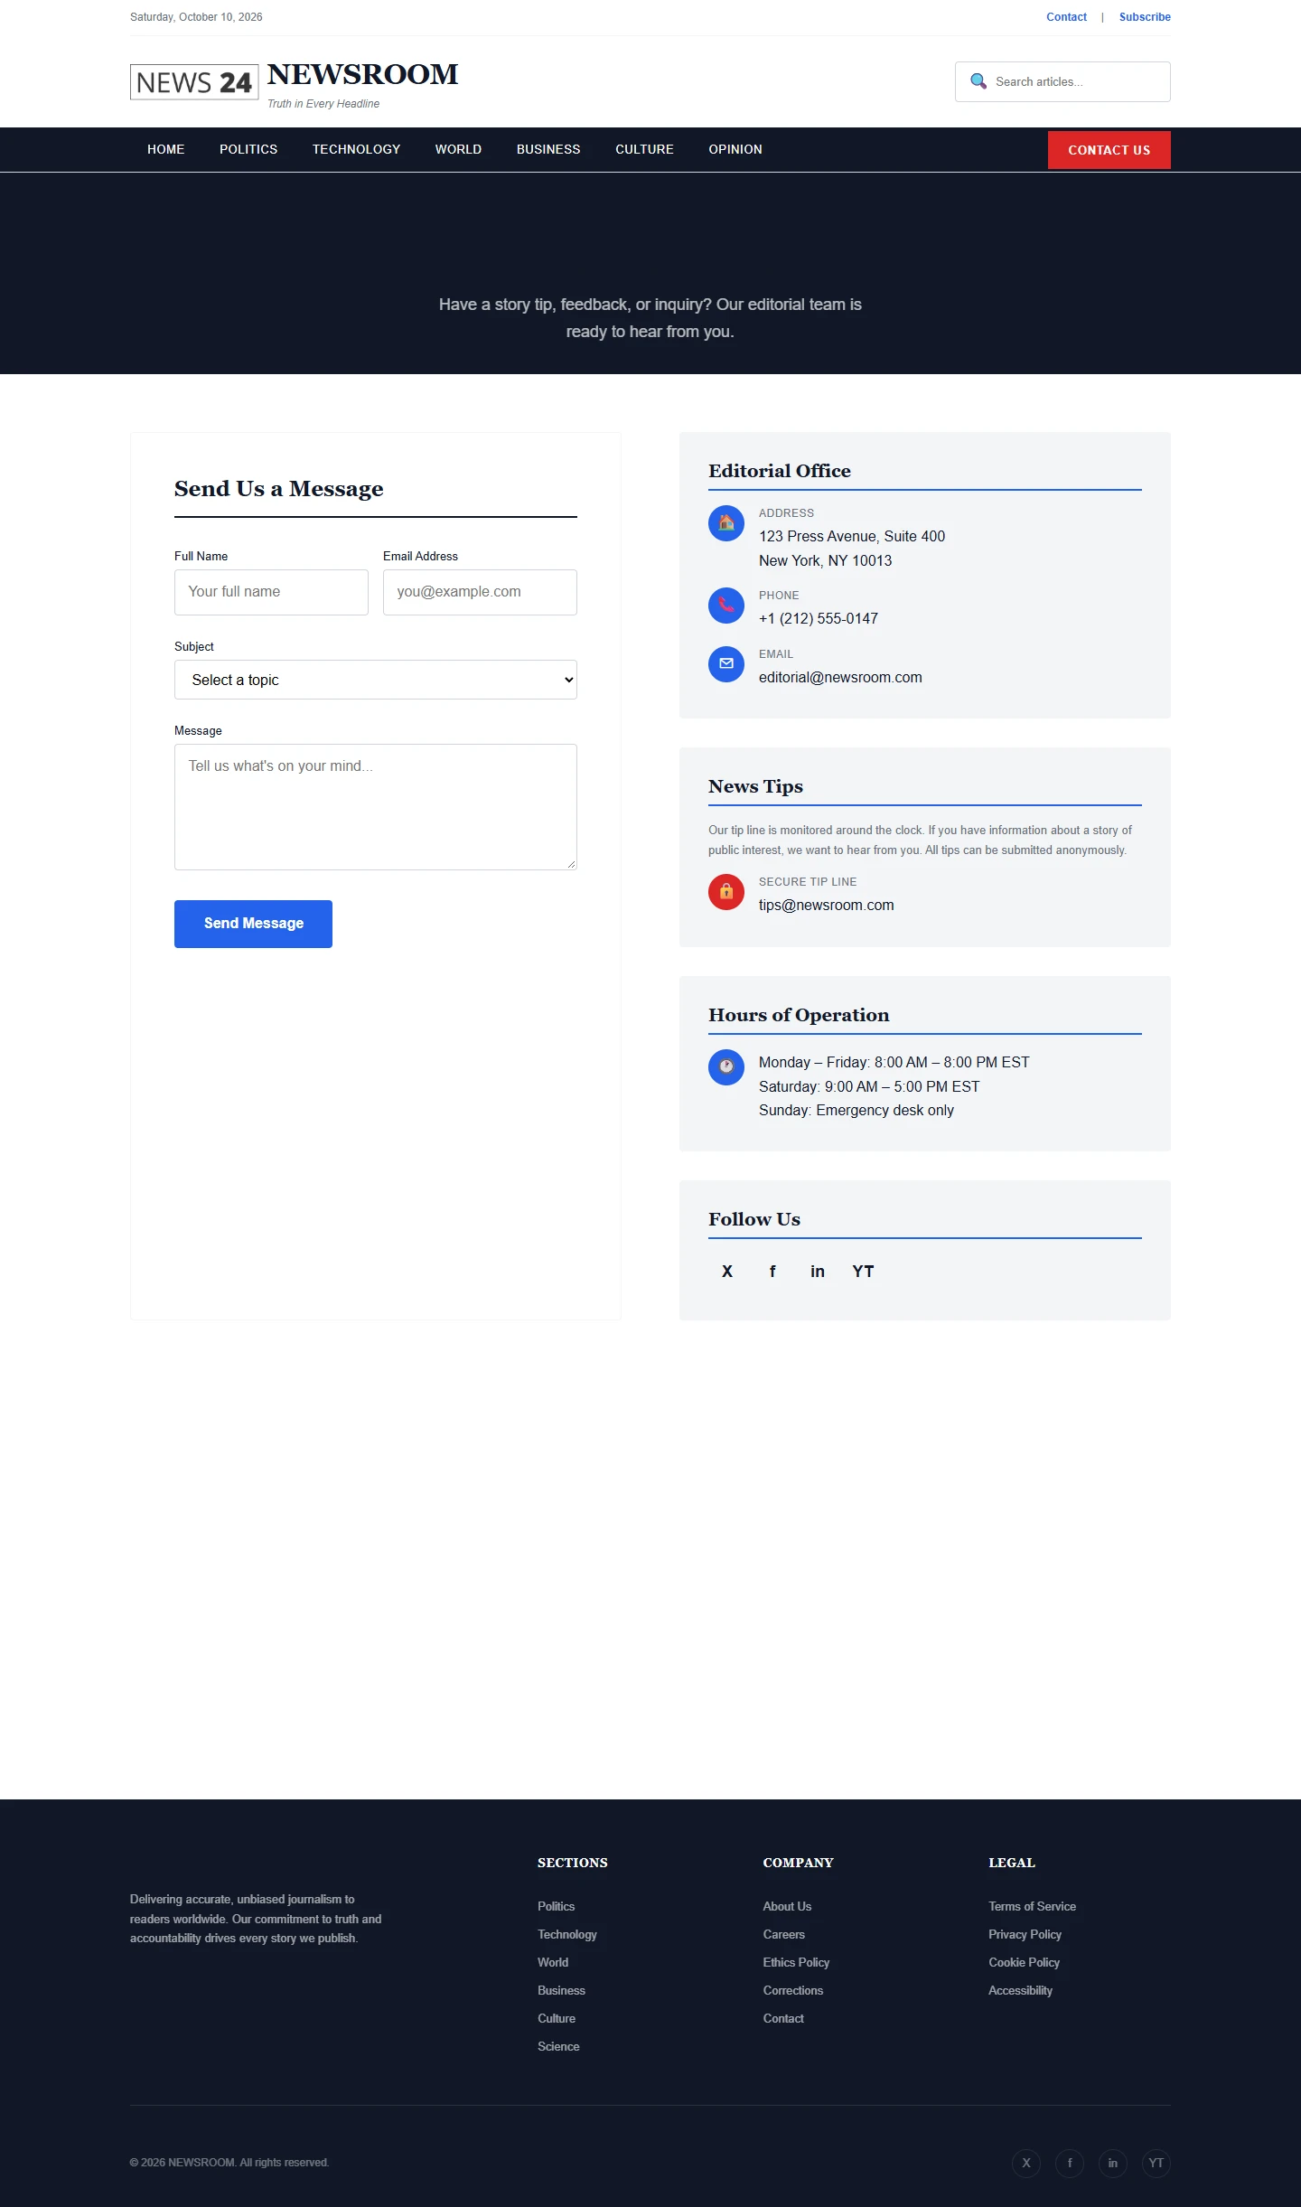Open Ethics Policy in footer
The height and width of the screenshot is (2207, 1301).
(x=796, y=1962)
